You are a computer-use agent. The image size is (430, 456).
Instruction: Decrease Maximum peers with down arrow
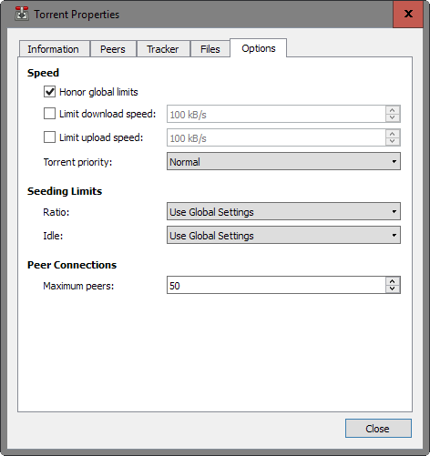pos(393,289)
